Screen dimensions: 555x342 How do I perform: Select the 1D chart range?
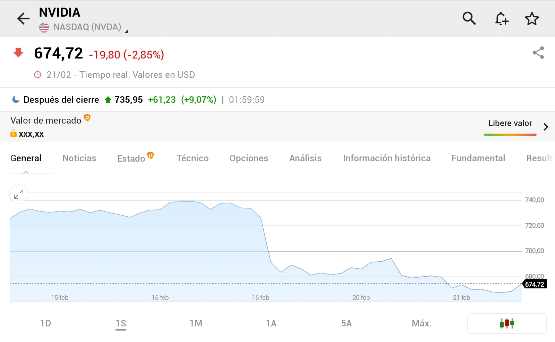45,323
